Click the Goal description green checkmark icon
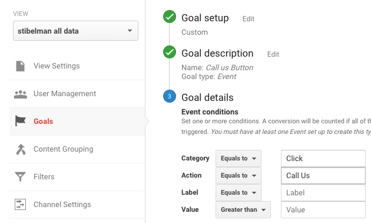Viewport: 371px width, 223px height. point(170,52)
